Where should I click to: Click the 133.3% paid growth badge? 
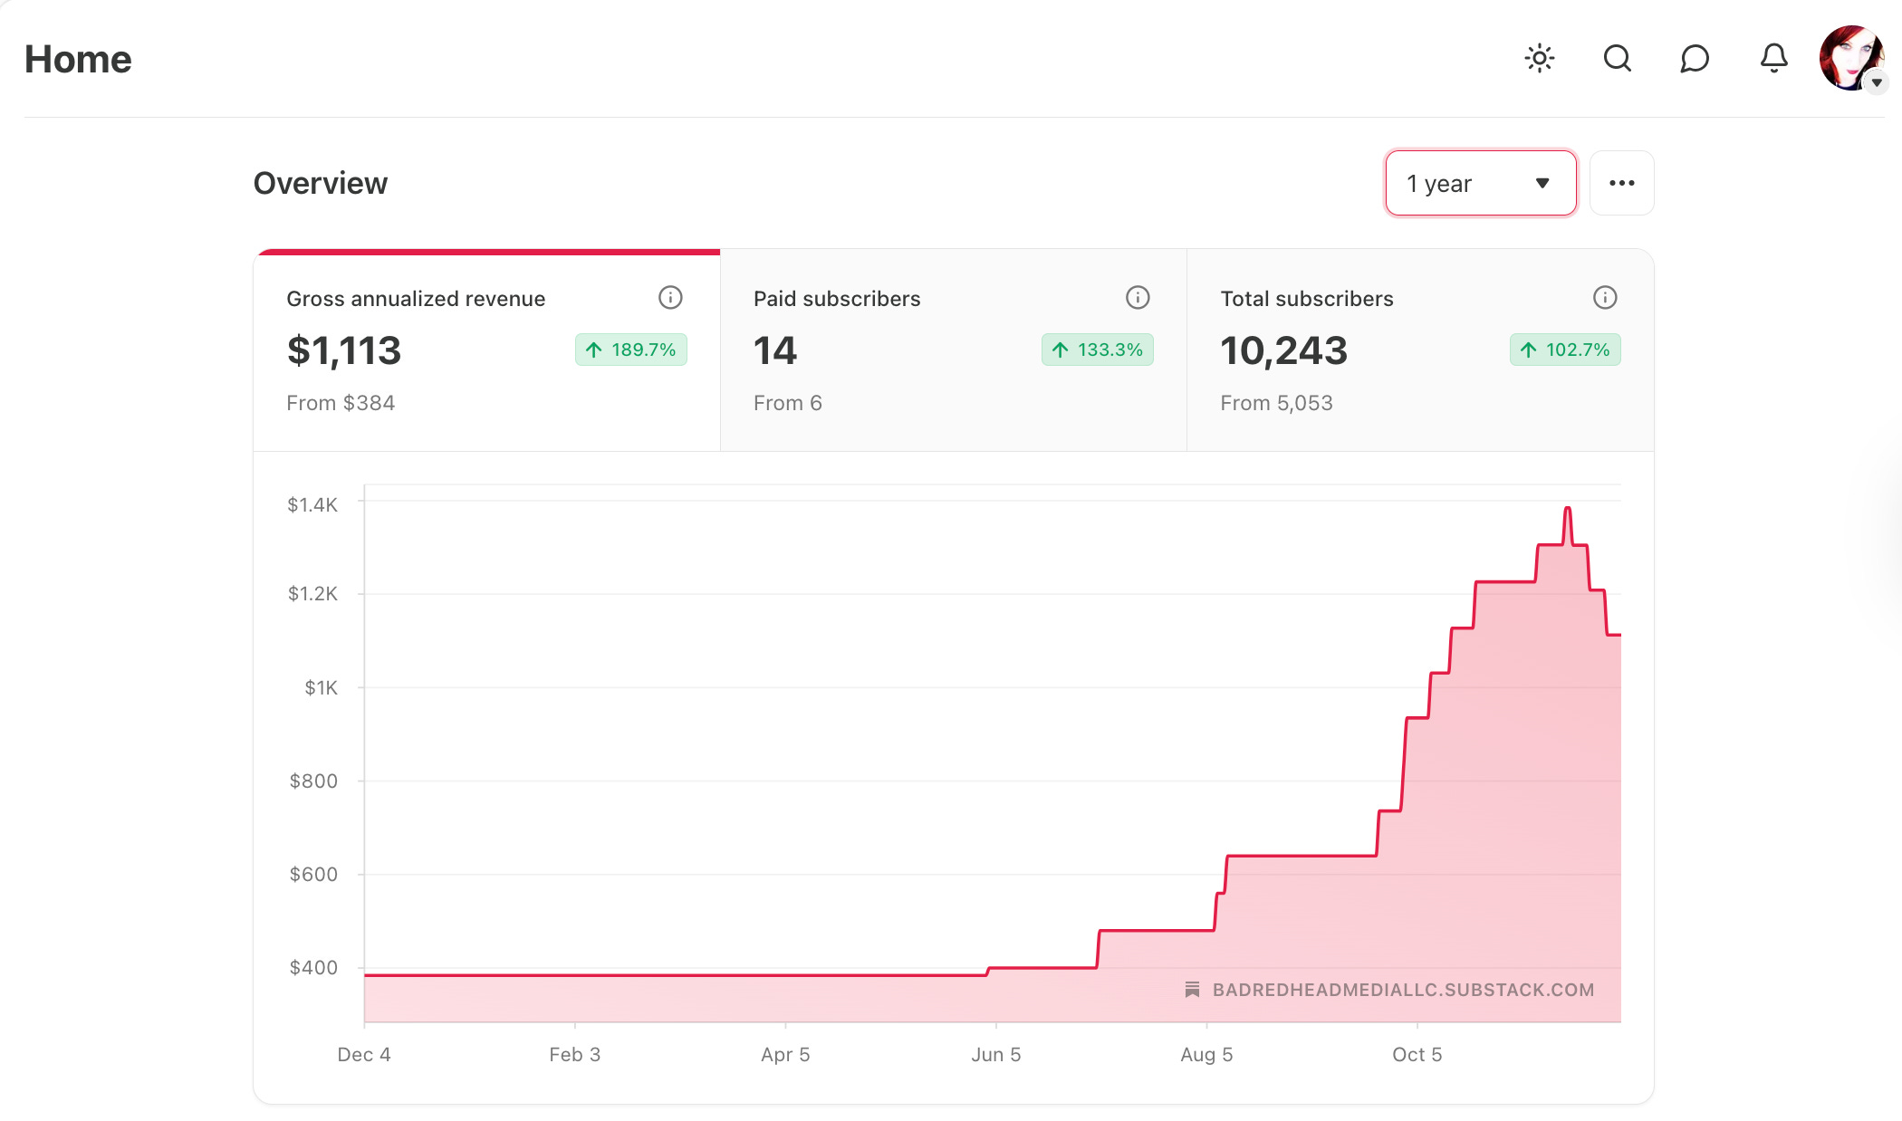[1098, 350]
